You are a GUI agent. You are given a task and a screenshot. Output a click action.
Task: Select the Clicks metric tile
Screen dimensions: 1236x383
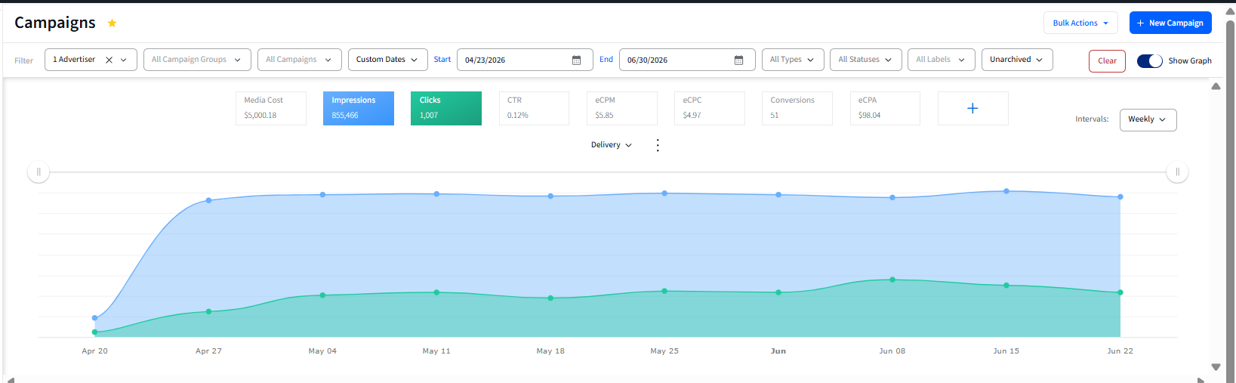446,108
